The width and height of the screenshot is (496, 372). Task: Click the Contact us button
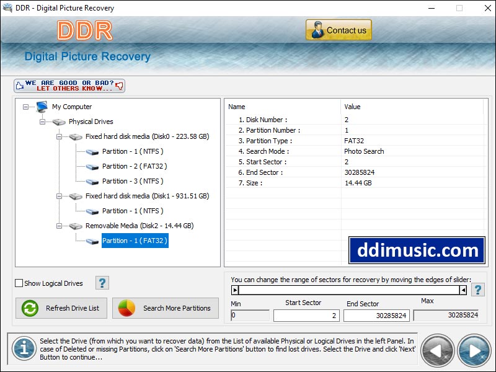tap(339, 29)
